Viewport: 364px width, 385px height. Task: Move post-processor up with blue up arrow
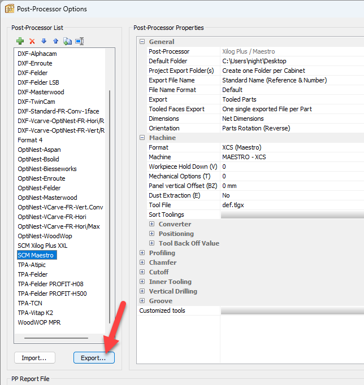point(56,41)
